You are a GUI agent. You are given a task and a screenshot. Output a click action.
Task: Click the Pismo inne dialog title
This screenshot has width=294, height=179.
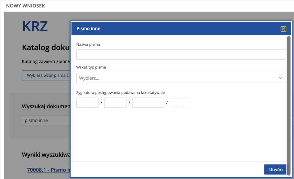tap(88, 29)
